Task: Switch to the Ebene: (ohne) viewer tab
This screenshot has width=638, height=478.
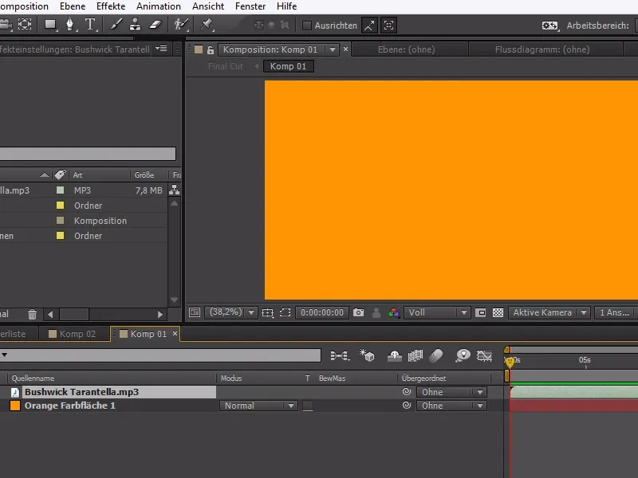Action: [407, 49]
